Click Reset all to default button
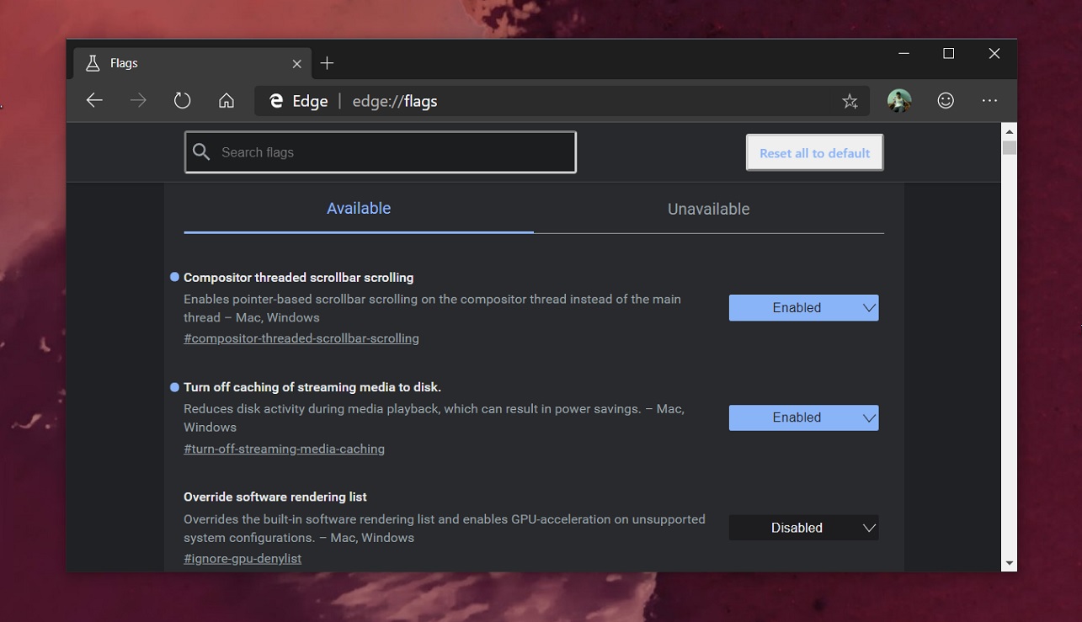The width and height of the screenshot is (1082, 622). point(814,152)
